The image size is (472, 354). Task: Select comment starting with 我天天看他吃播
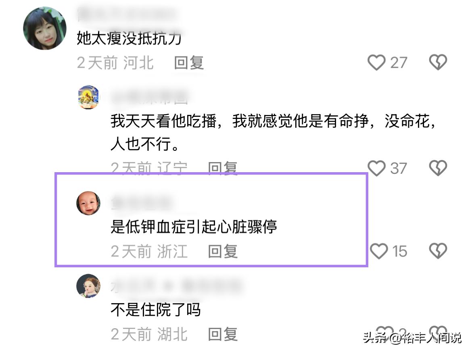pos(274,132)
